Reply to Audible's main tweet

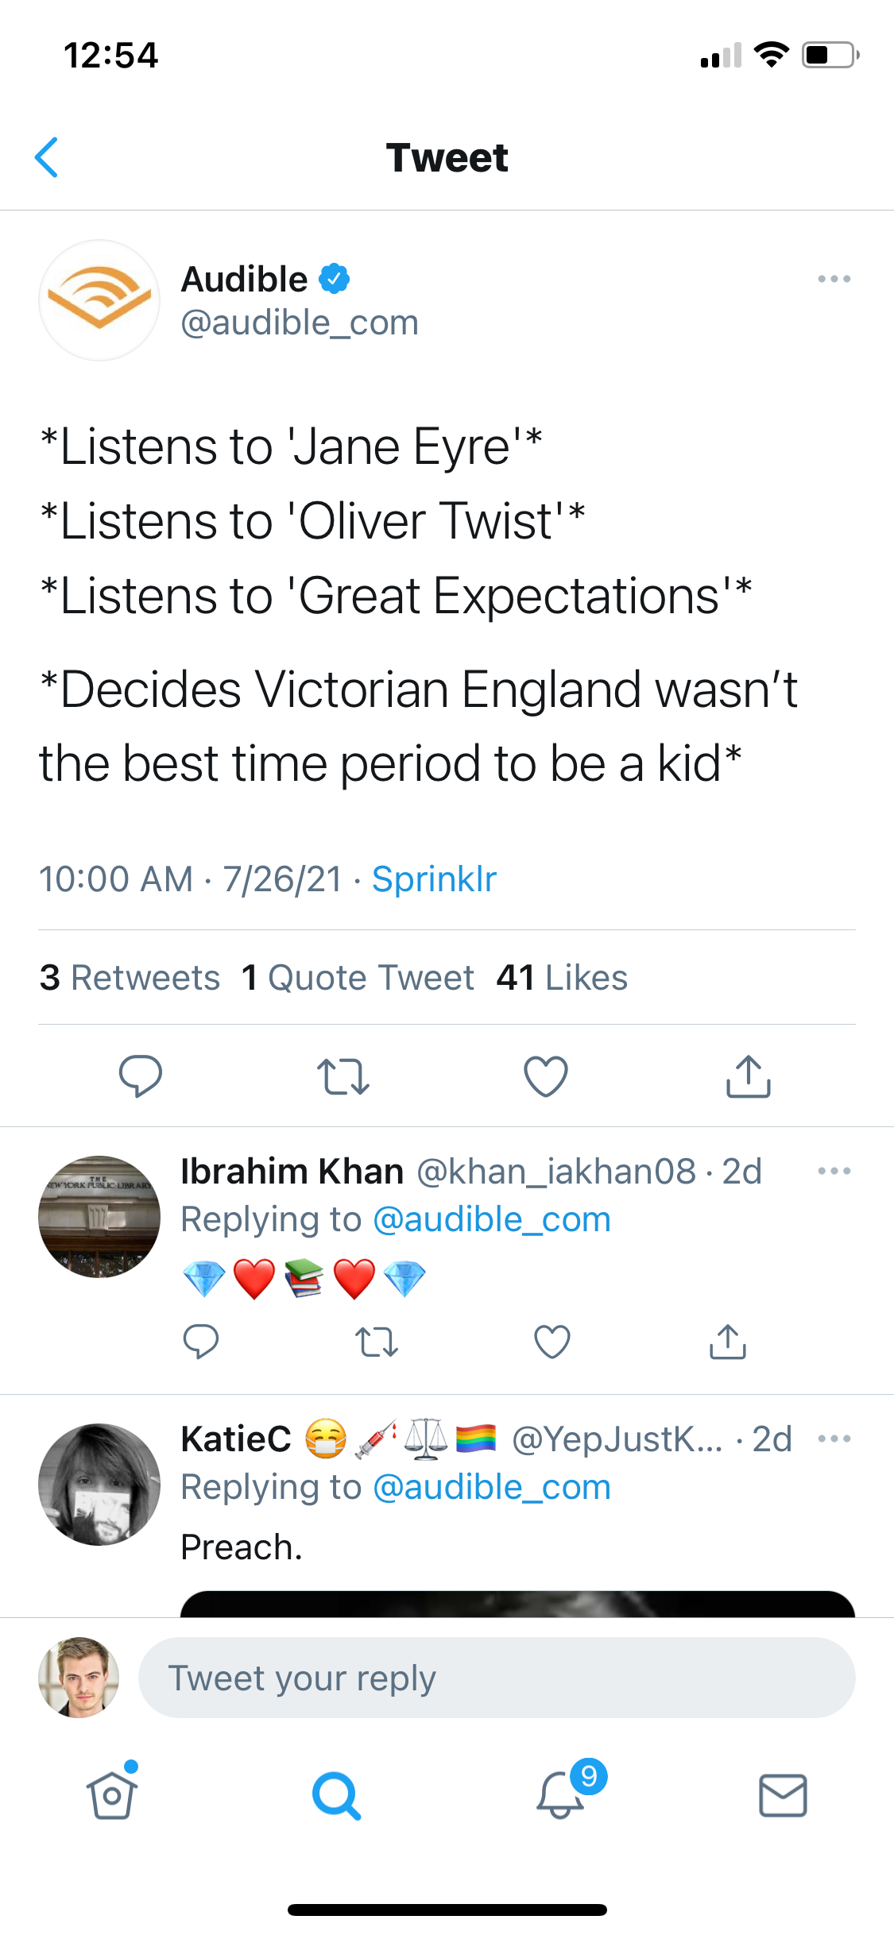click(141, 1076)
